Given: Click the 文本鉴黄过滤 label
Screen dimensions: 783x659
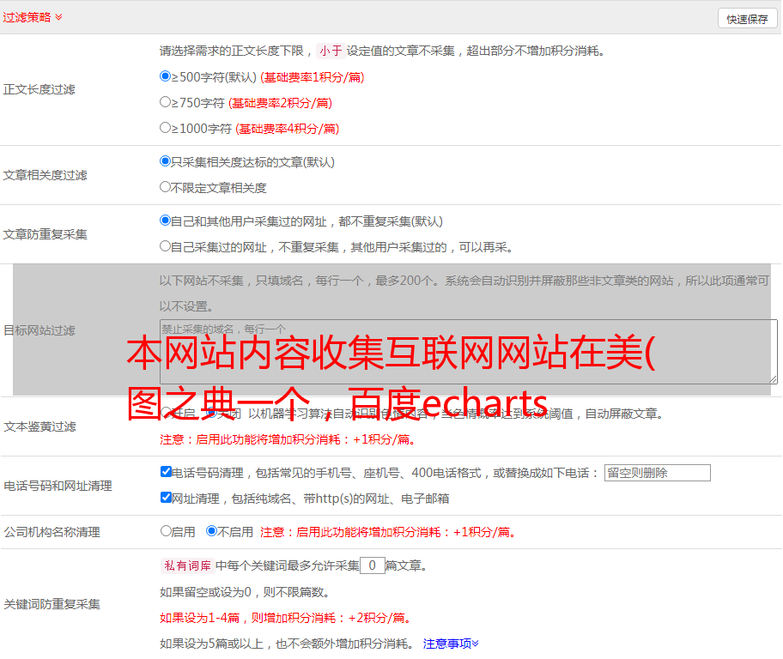Looking at the screenshot, I should pyautogui.click(x=40, y=426).
